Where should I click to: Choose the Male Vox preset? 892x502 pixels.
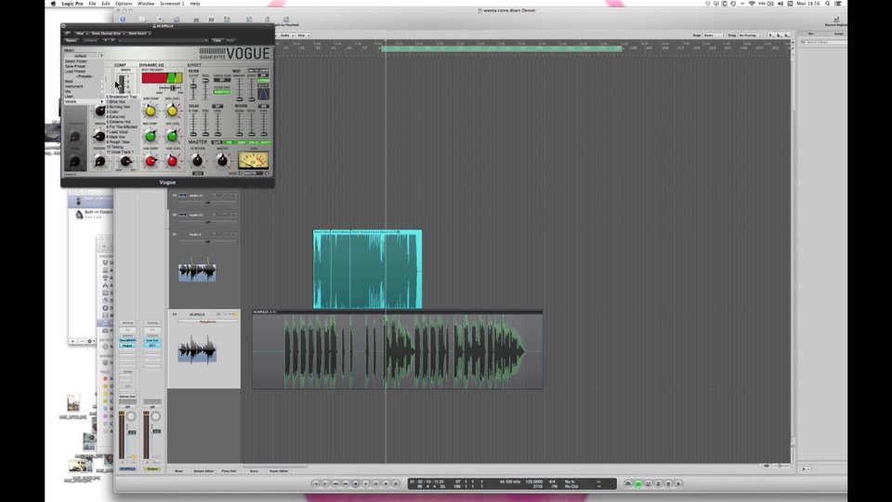point(121,138)
